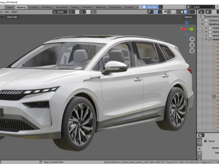Expand the Collection item in the outliner
The image size is (219, 164).
203,20
